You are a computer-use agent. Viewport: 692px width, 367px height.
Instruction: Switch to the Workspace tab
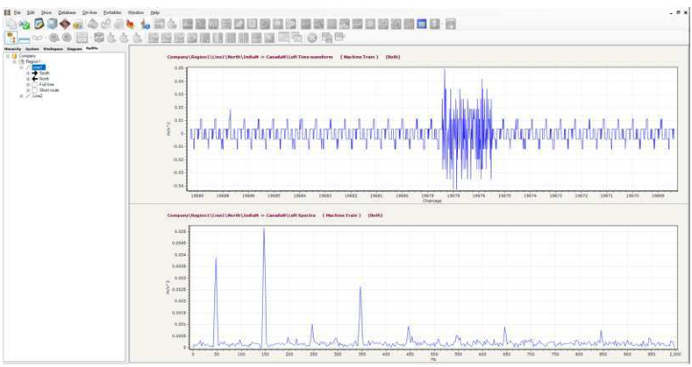click(x=53, y=49)
